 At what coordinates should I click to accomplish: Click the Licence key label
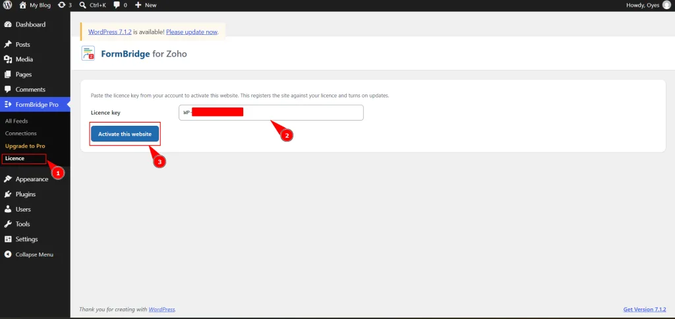105,112
